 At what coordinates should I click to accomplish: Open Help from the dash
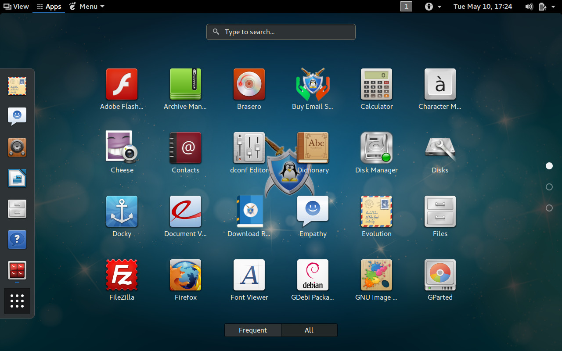pyautogui.click(x=17, y=240)
